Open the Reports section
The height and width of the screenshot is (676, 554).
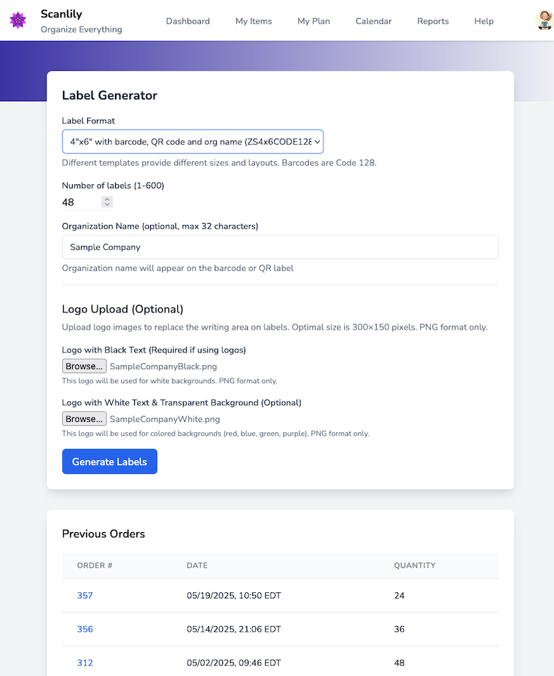coord(433,21)
